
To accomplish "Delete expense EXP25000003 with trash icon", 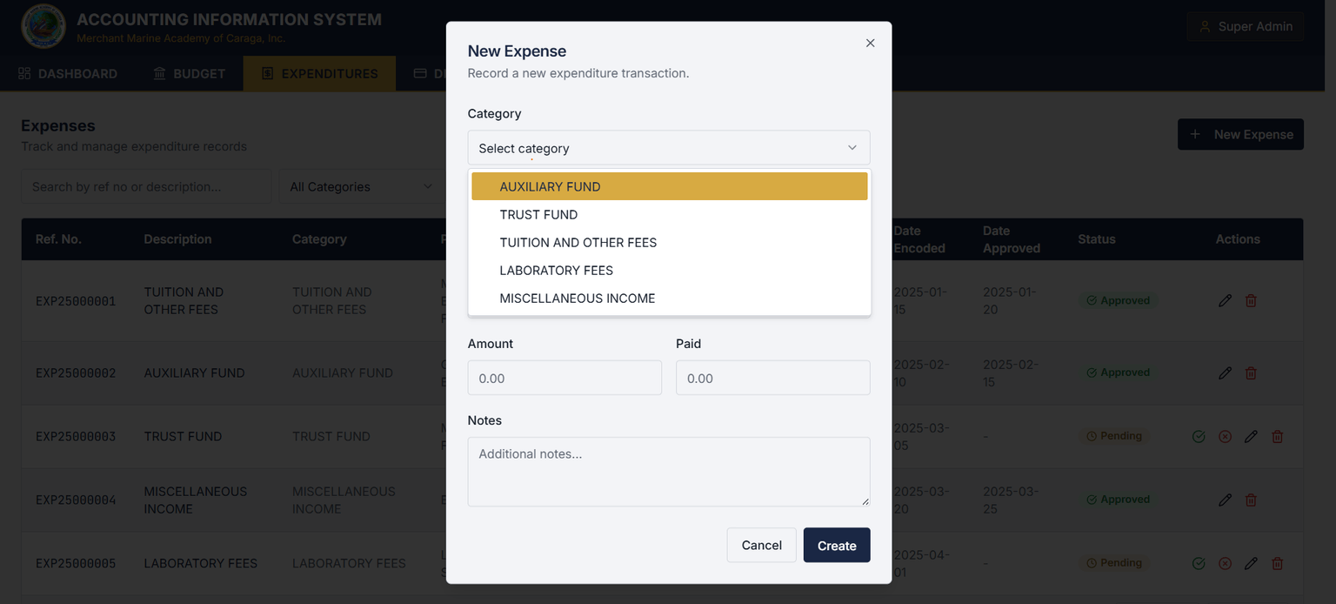I will (1277, 436).
